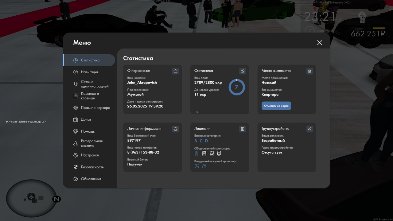
Task: Open the Помощь section
Action: pyautogui.click(x=89, y=131)
